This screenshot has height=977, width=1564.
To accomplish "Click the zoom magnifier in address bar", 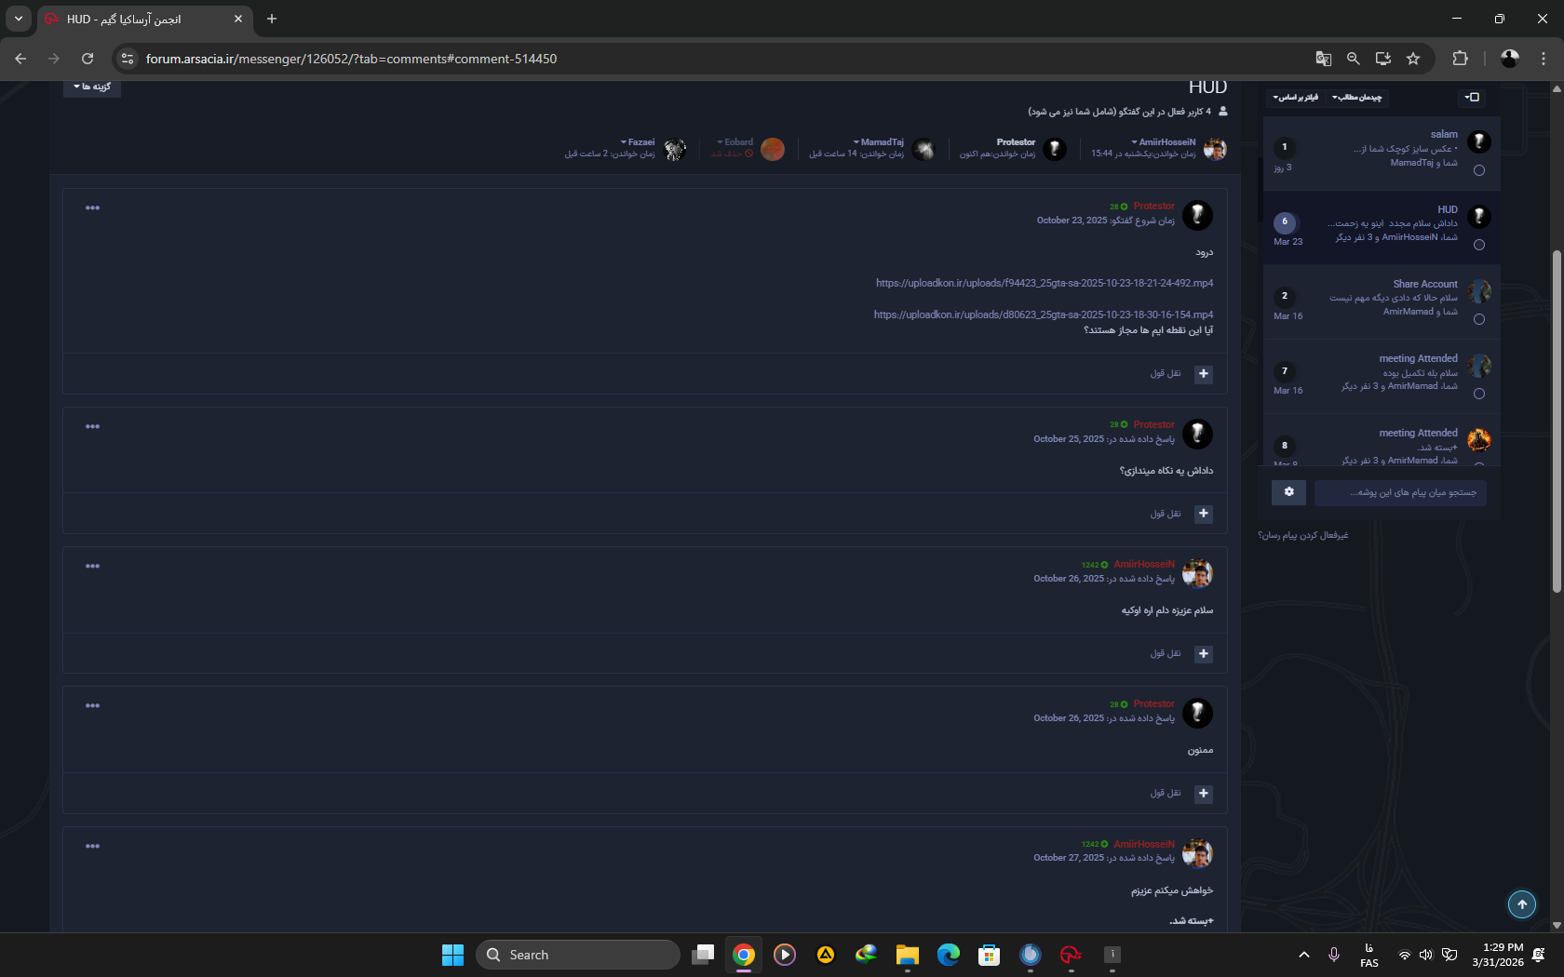I will pos(1353,59).
